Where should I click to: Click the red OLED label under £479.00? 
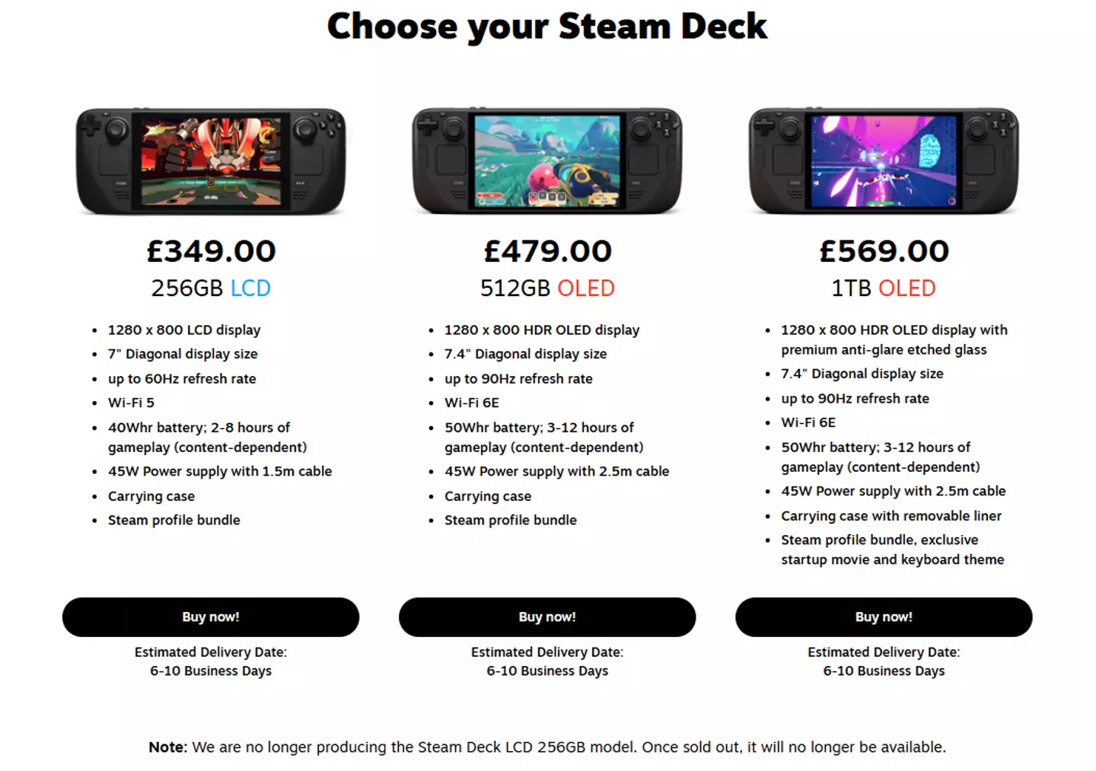coord(588,288)
